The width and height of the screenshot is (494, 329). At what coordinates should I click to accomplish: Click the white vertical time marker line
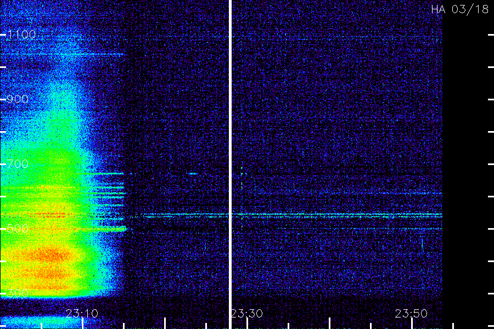tap(230, 164)
